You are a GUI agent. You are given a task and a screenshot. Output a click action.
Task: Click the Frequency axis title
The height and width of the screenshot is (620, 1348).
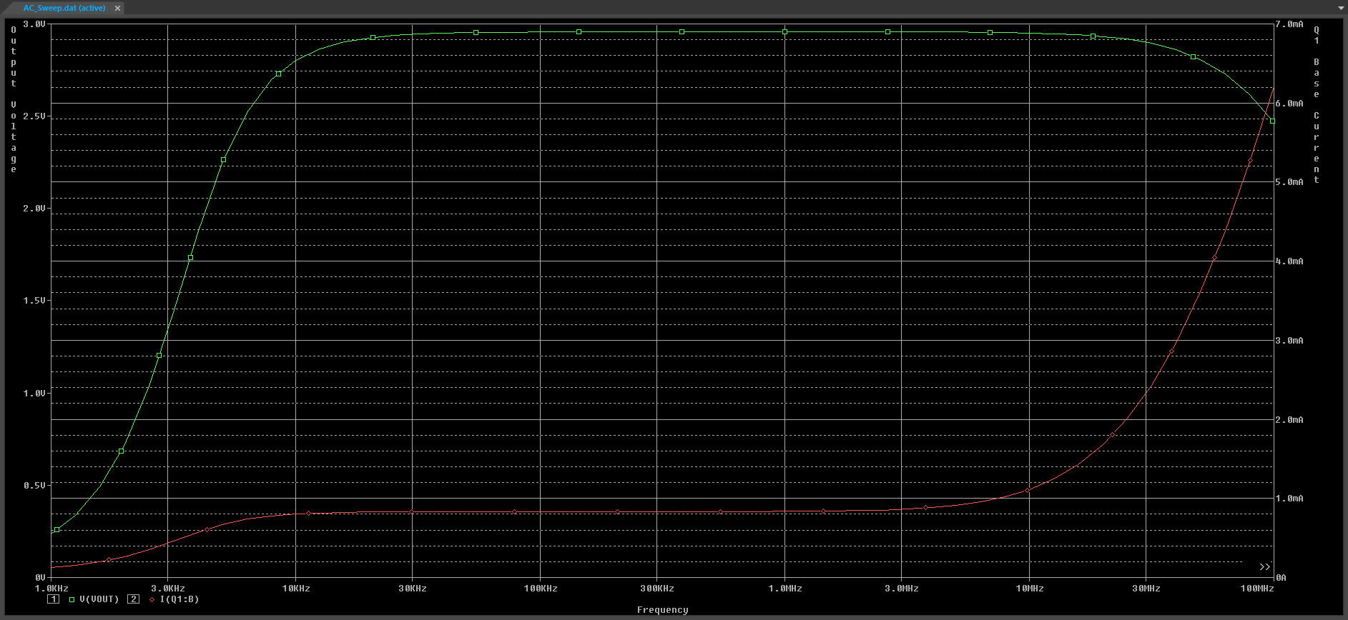(x=662, y=610)
